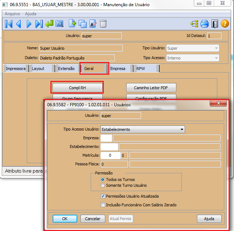Switch to the Extensão tab
This screenshot has width=234, height=231.
coord(68,69)
